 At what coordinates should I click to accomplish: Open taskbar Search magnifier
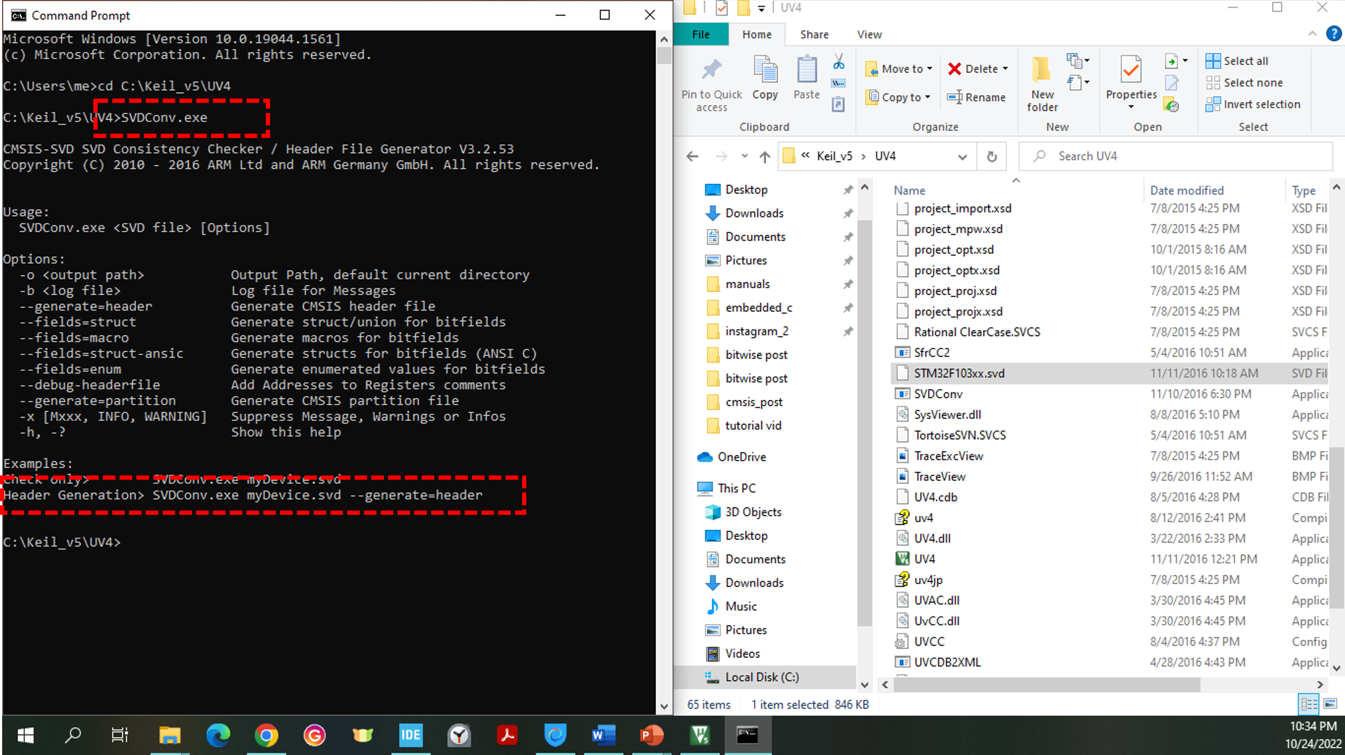73,735
